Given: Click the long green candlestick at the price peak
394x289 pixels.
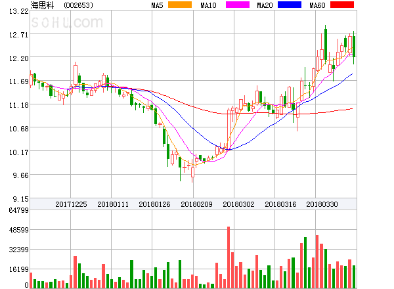Looking at the screenshot, I should coord(326,44).
